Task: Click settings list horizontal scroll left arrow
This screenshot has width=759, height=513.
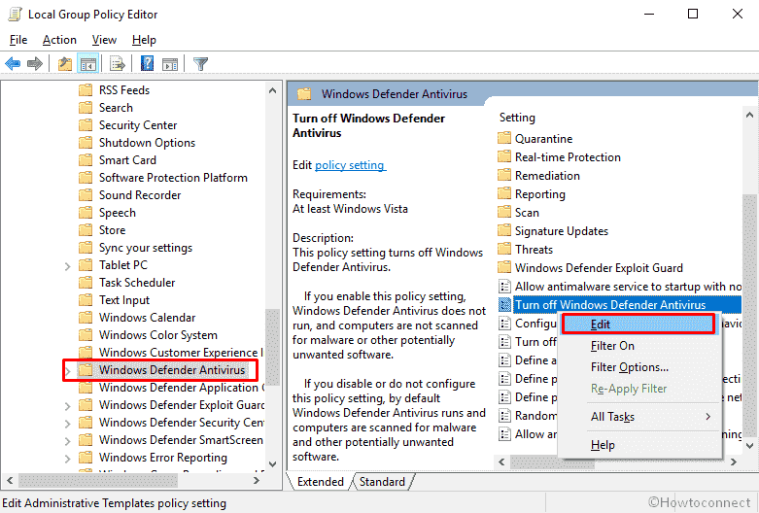Action: coord(502,462)
